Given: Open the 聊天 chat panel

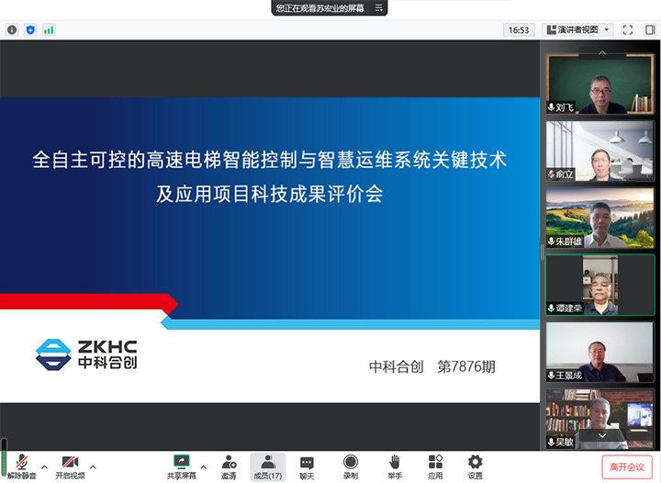Looking at the screenshot, I should coord(307,467).
